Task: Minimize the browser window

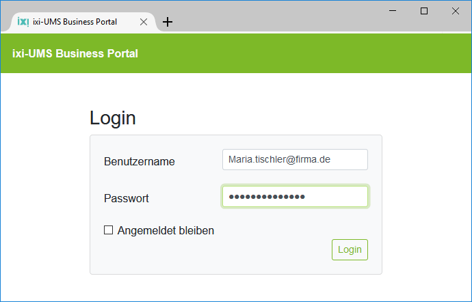Action: 393,11
